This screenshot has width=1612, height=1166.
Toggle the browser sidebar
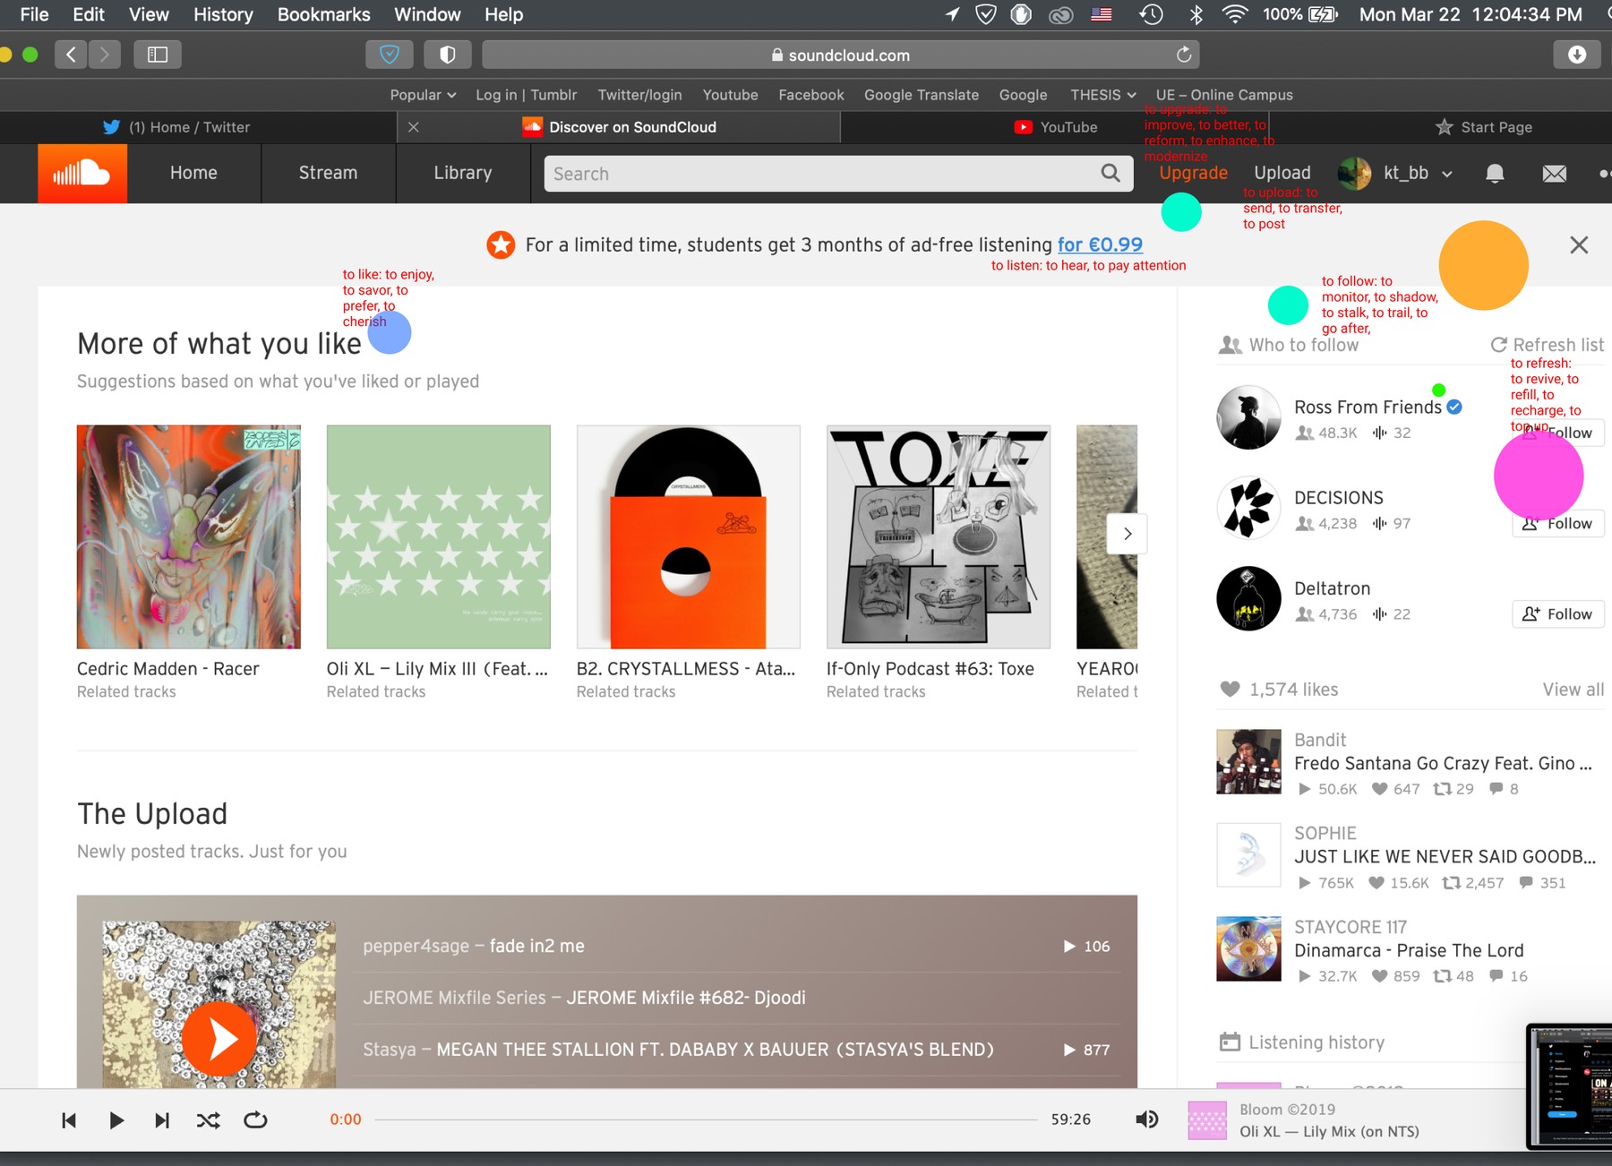pos(158,55)
